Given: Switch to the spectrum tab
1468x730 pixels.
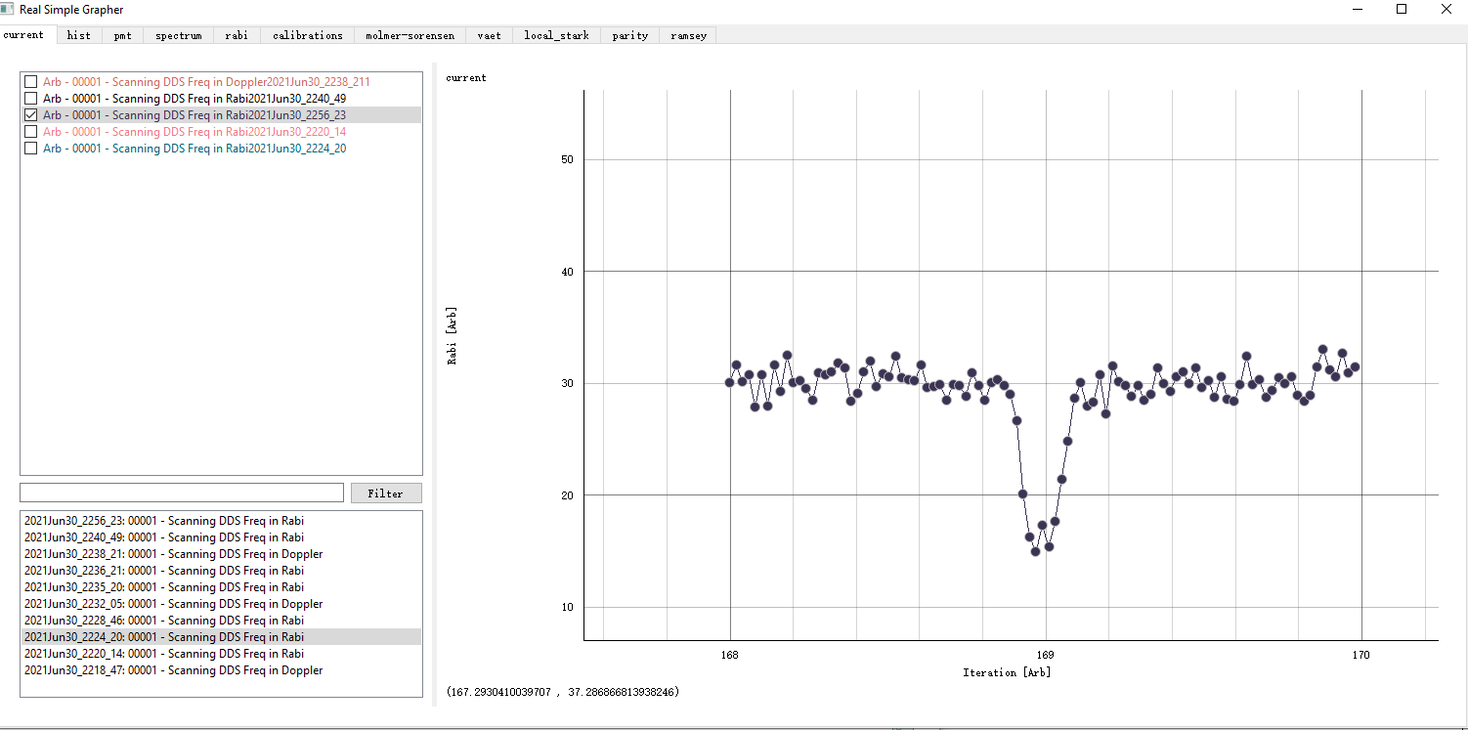Looking at the screenshot, I should (178, 35).
